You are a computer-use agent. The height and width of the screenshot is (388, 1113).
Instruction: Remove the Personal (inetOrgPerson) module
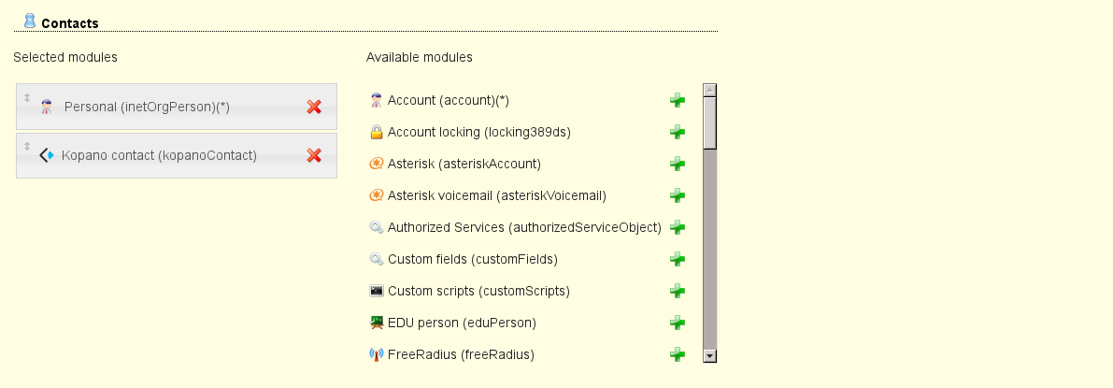314,108
